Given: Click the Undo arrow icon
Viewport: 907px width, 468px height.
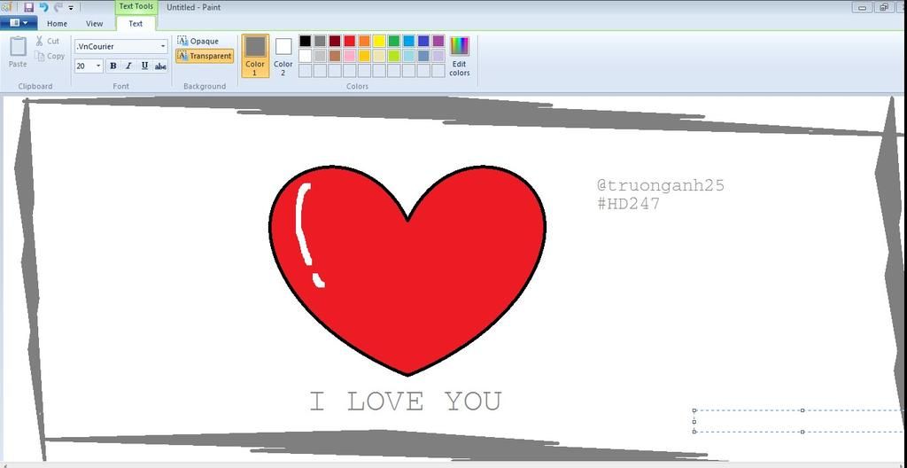Looking at the screenshot, I should click(x=43, y=7).
